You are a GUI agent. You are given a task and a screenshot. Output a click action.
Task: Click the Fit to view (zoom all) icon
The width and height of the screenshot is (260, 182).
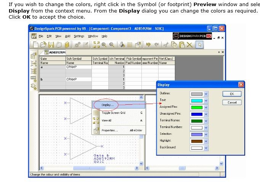tap(96, 45)
